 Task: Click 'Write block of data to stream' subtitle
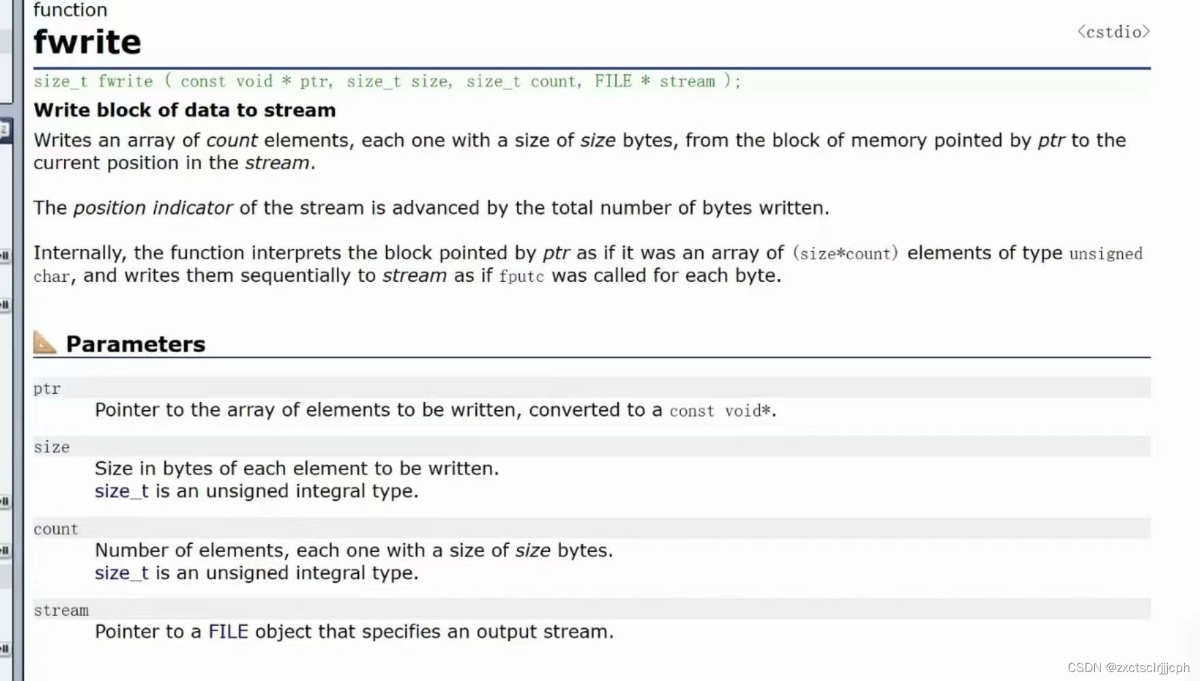[185, 111]
